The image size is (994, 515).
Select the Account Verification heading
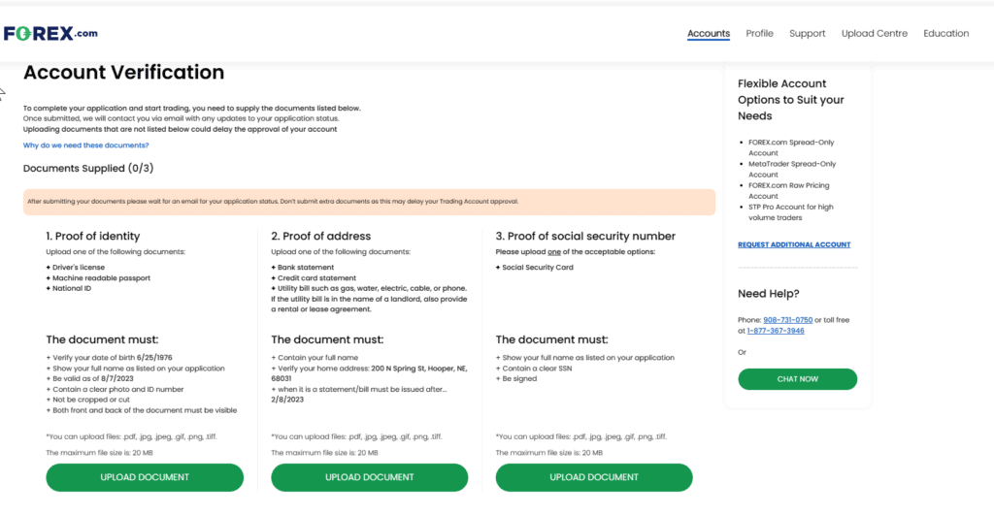(123, 73)
